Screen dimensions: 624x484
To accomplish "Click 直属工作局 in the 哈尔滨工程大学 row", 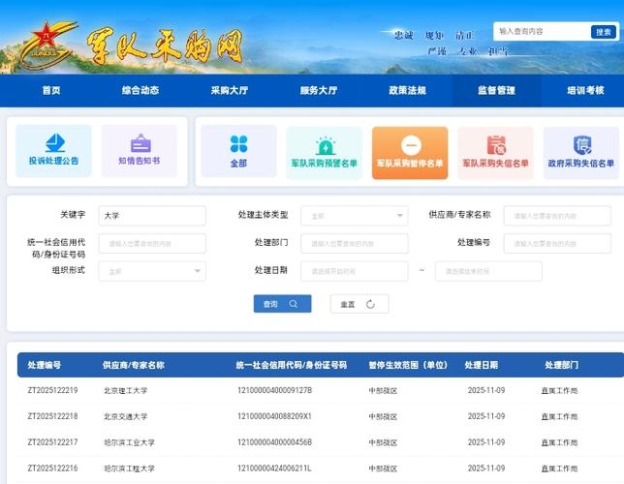I will [559, 469].
